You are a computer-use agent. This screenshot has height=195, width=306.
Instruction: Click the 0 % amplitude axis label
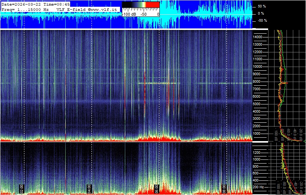point(261,13)
